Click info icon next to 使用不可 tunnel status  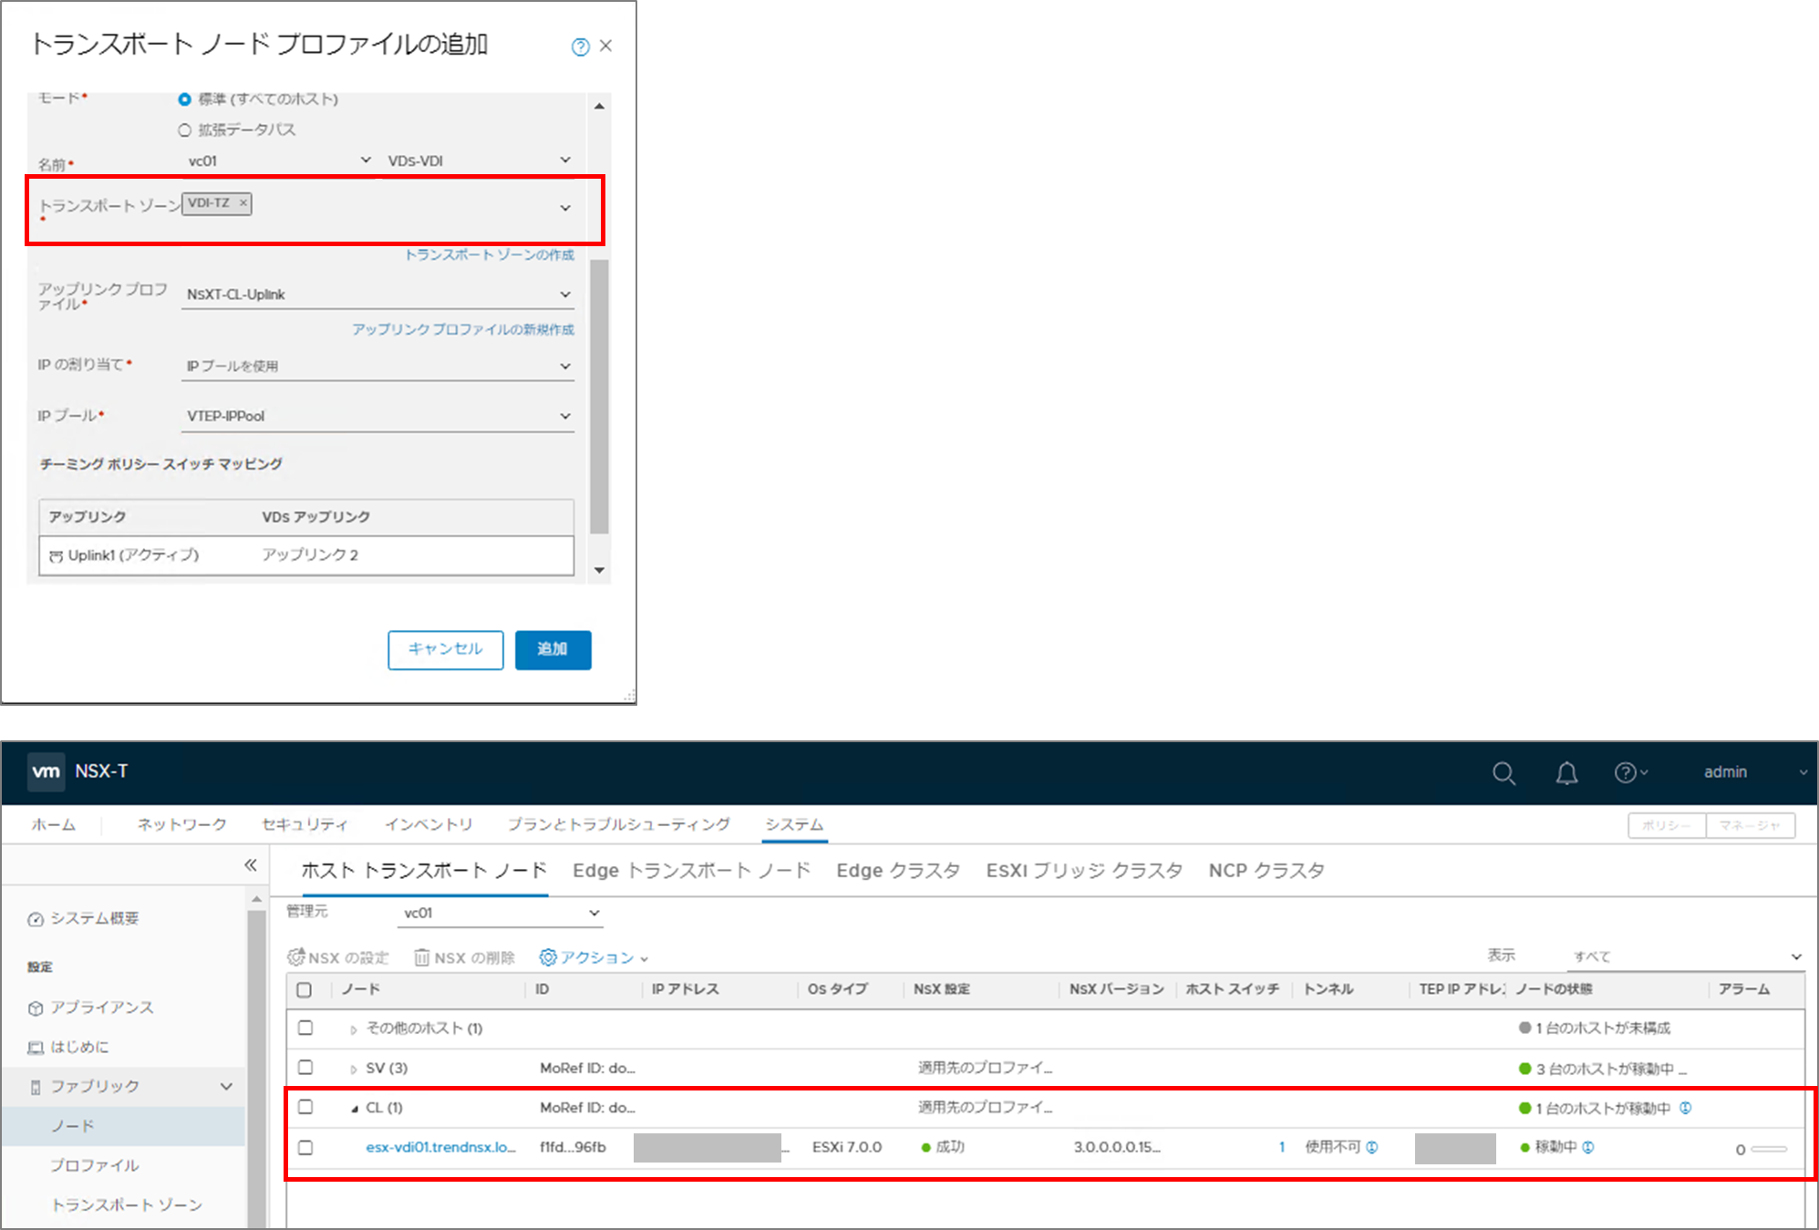pos(1372,1147)
